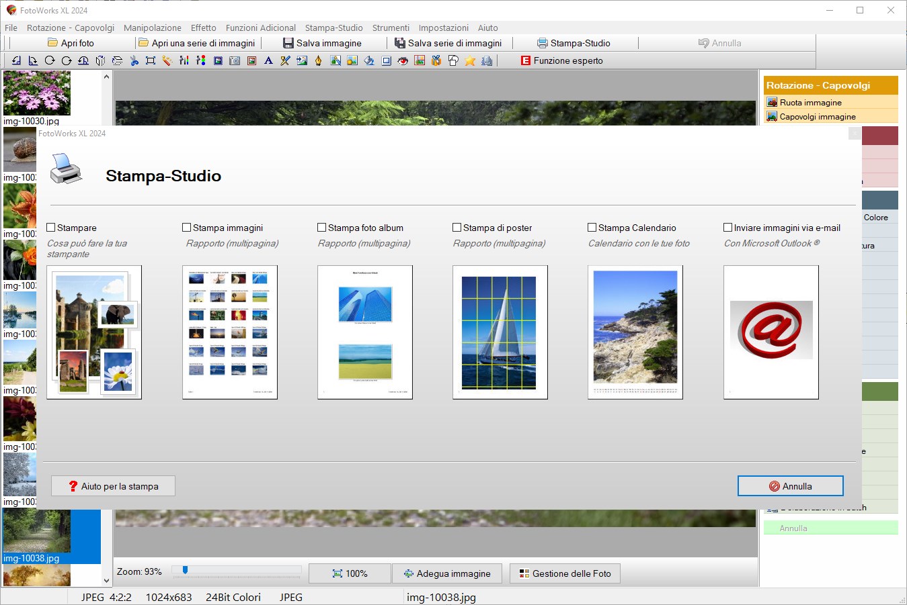Click the red @ e-mail preview image
Screen dimensions: 907x605
click(771, 332)
